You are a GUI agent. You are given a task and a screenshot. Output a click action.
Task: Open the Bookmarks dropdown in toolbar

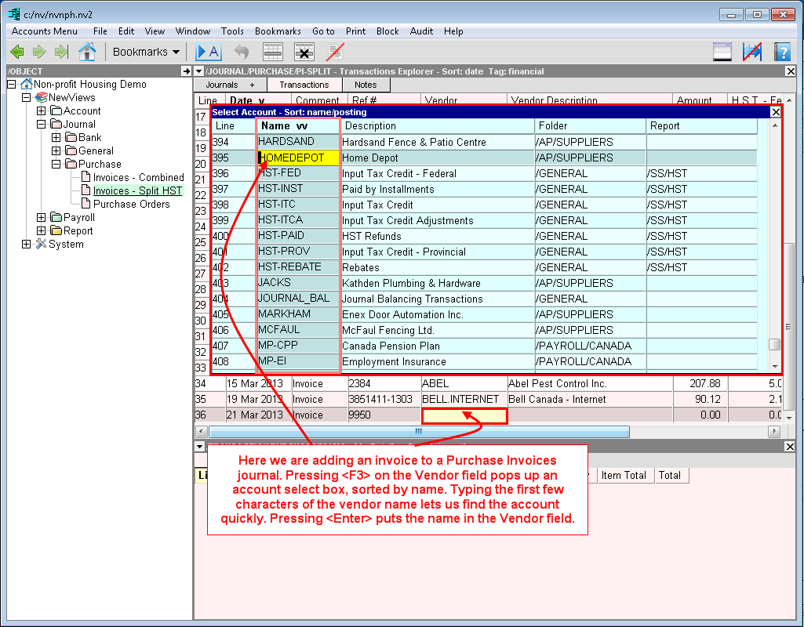(x=146, y=52)
